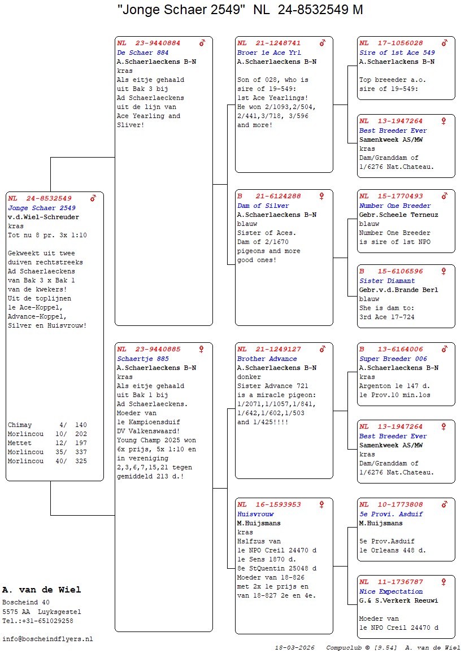Open the info@boscheindflyers.nl email address

[47, 639]
